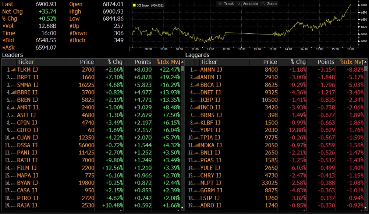Click the bar chart icon beside KLBF IJ
The image size is (369, 214).
pyautogui.click(x=197, y=123)
